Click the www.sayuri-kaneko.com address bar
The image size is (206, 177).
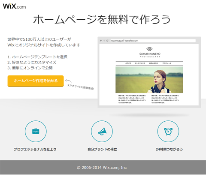point(153,41)
